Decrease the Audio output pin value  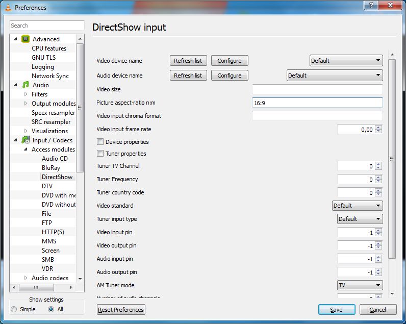pos(378,275)
